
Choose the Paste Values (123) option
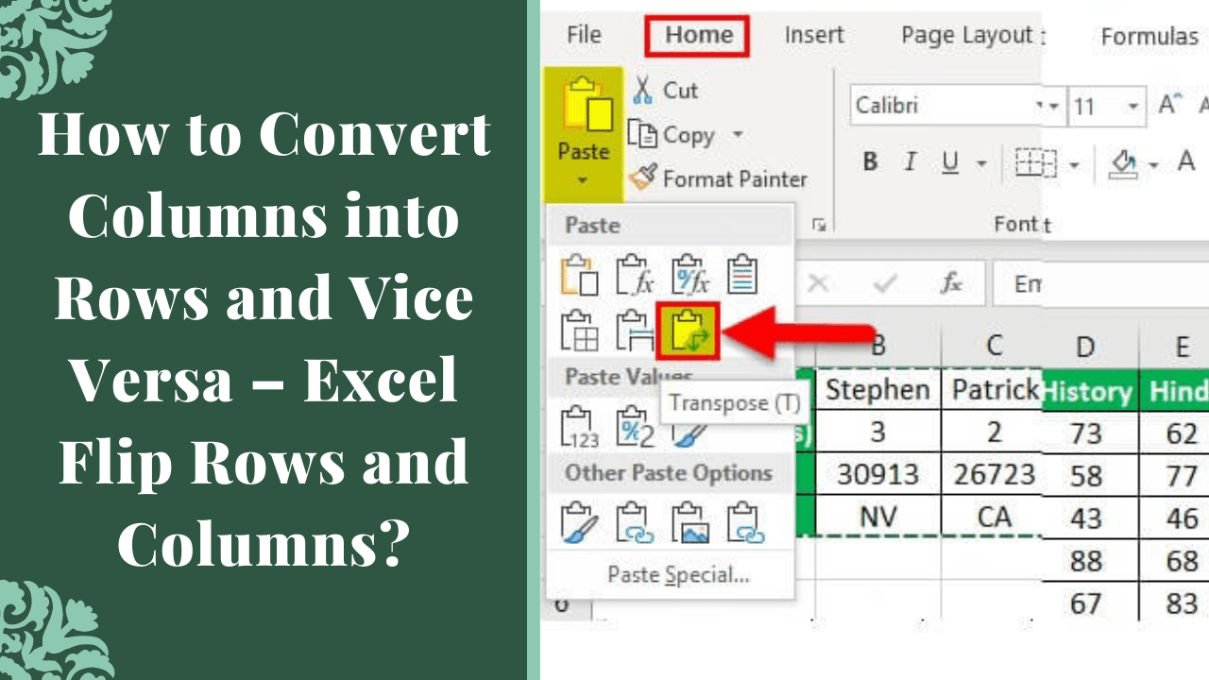pyautogui.click(x=579, y=426)
